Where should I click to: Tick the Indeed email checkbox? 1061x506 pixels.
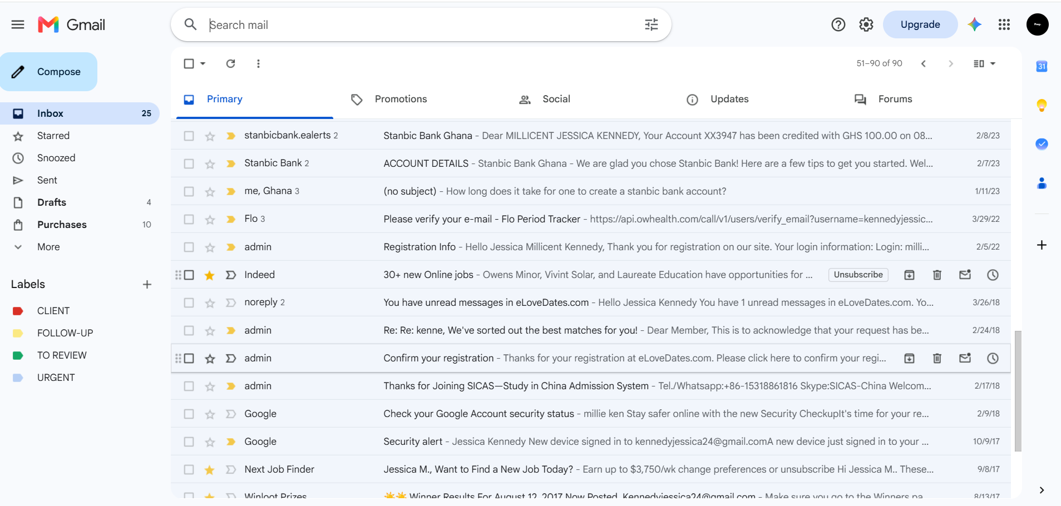point(189,275)
